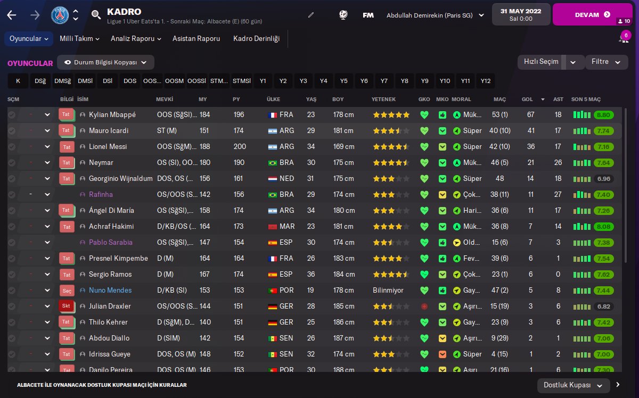
Task: Tick Ángel Di María's selection circle
Action: (12, 211)
